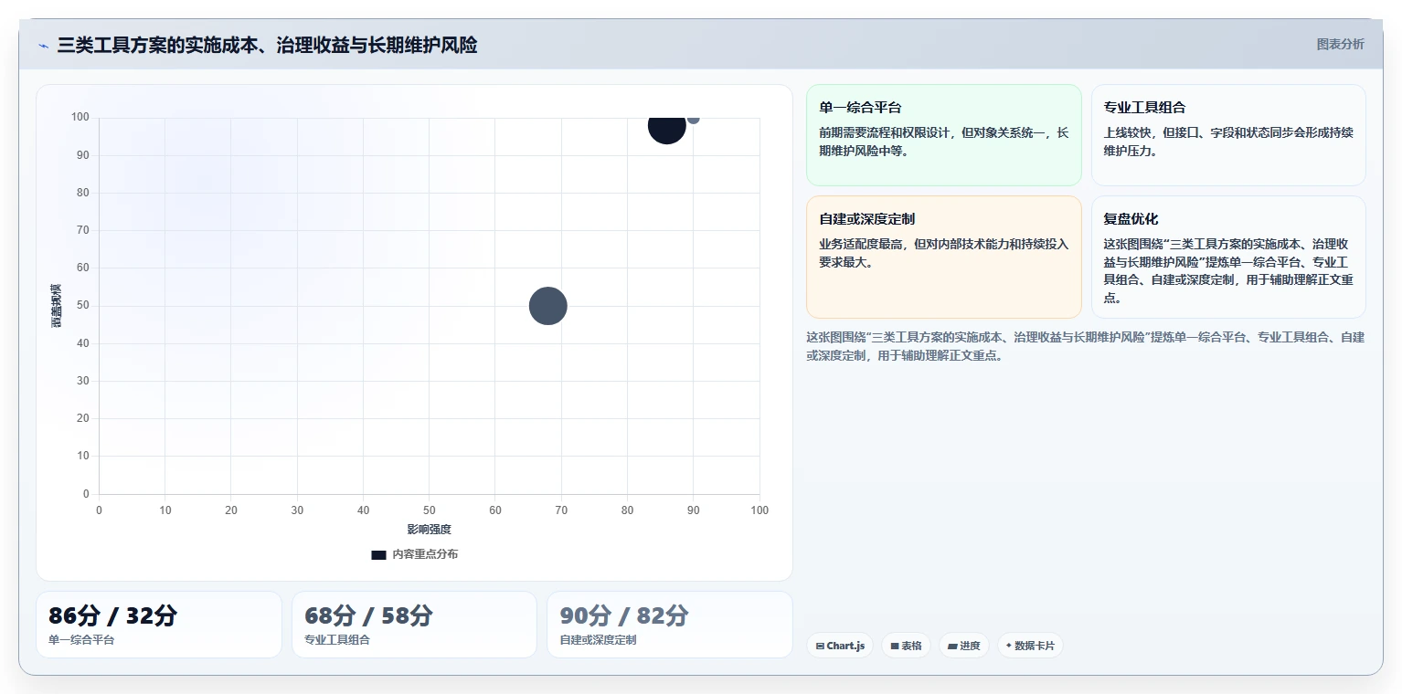Click 自建或深度定制 label under 90分
This screenshot has height=694, width=1402.
click(x=598, y=640)
